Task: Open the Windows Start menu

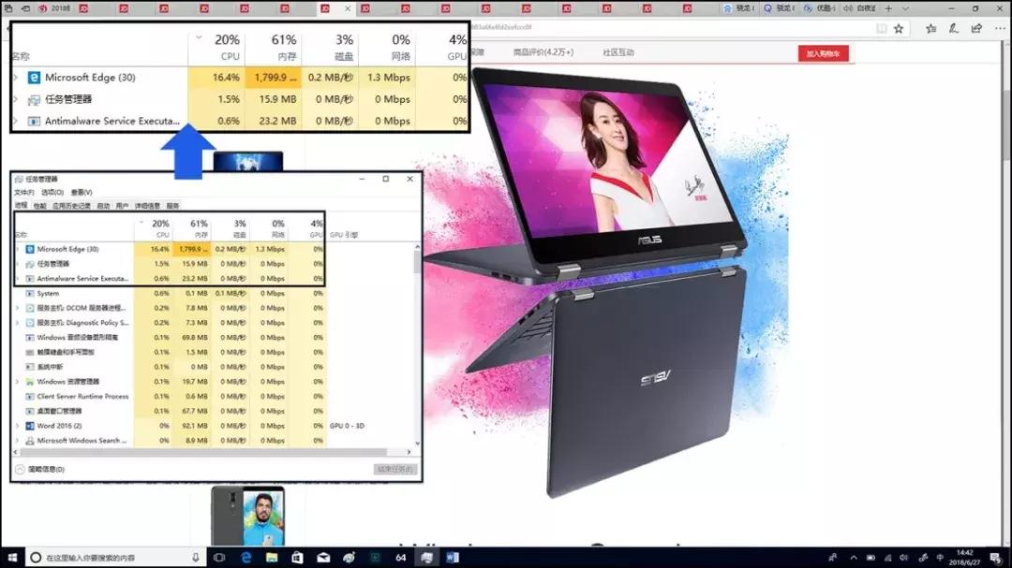Action: (x=12, y=558)
